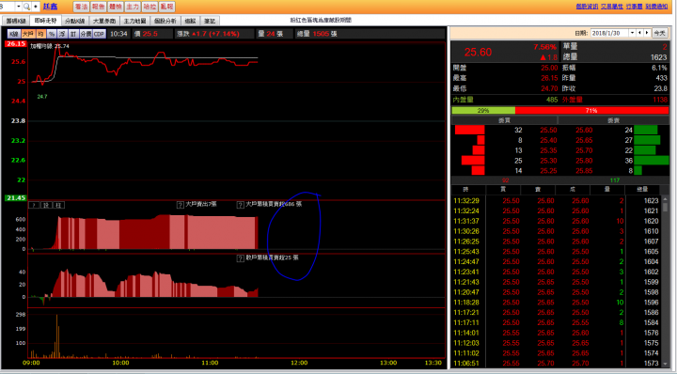
Task: Open the 哈拉 red toolbar button
Action: click(x=150, y=7)
